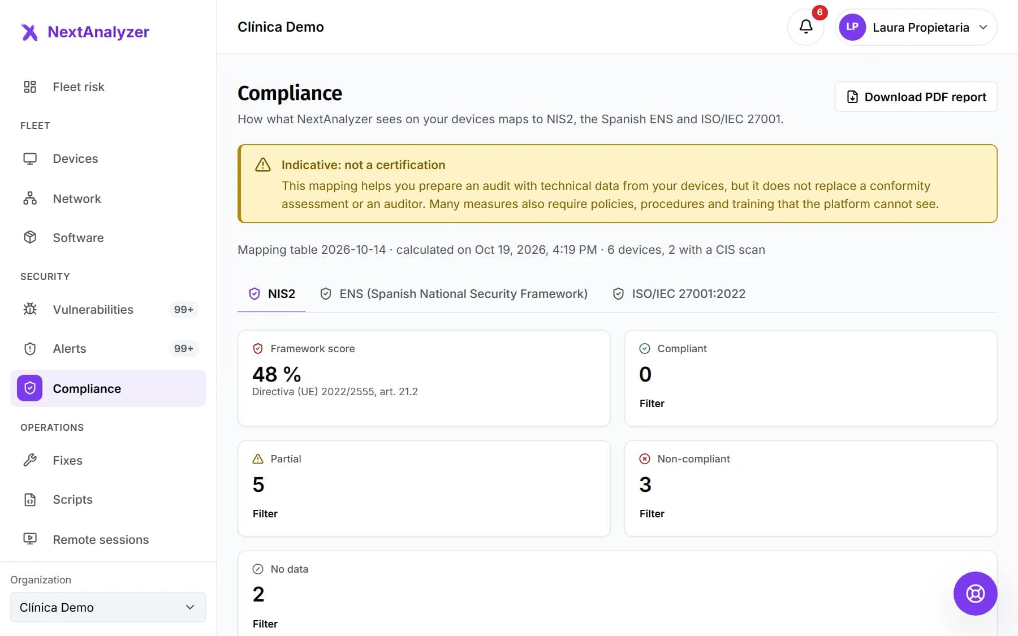Download PDF report
Image resolution: width=1018 pixels, height=636 pixels.
(x=916, y=97)
